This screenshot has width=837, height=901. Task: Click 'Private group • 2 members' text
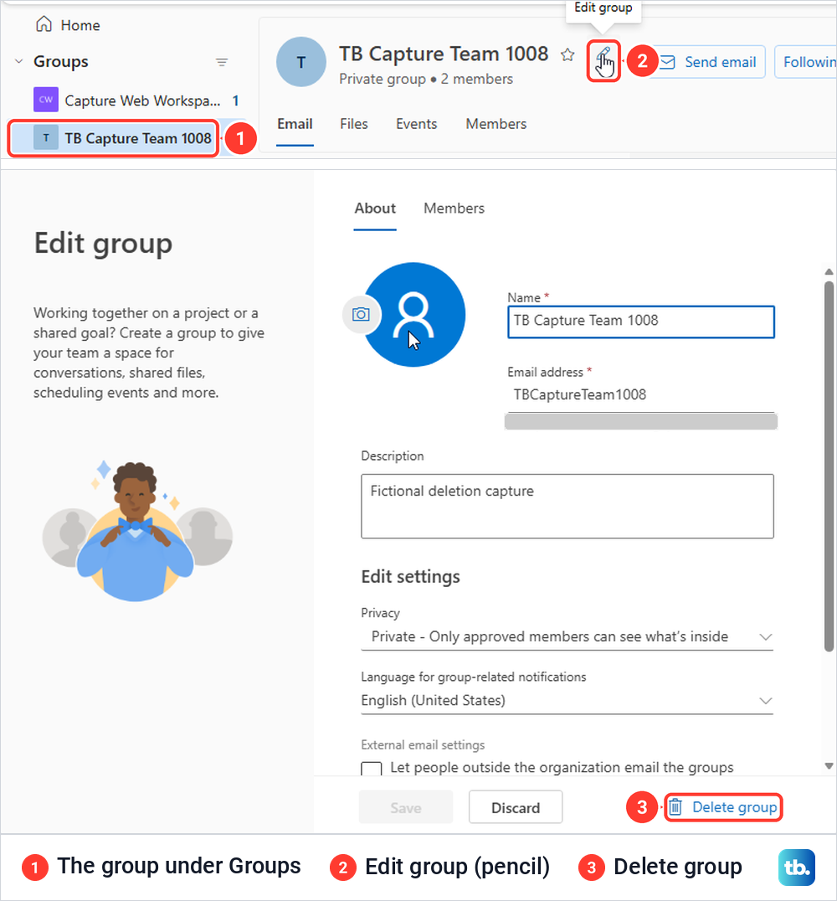coord(426,79)
